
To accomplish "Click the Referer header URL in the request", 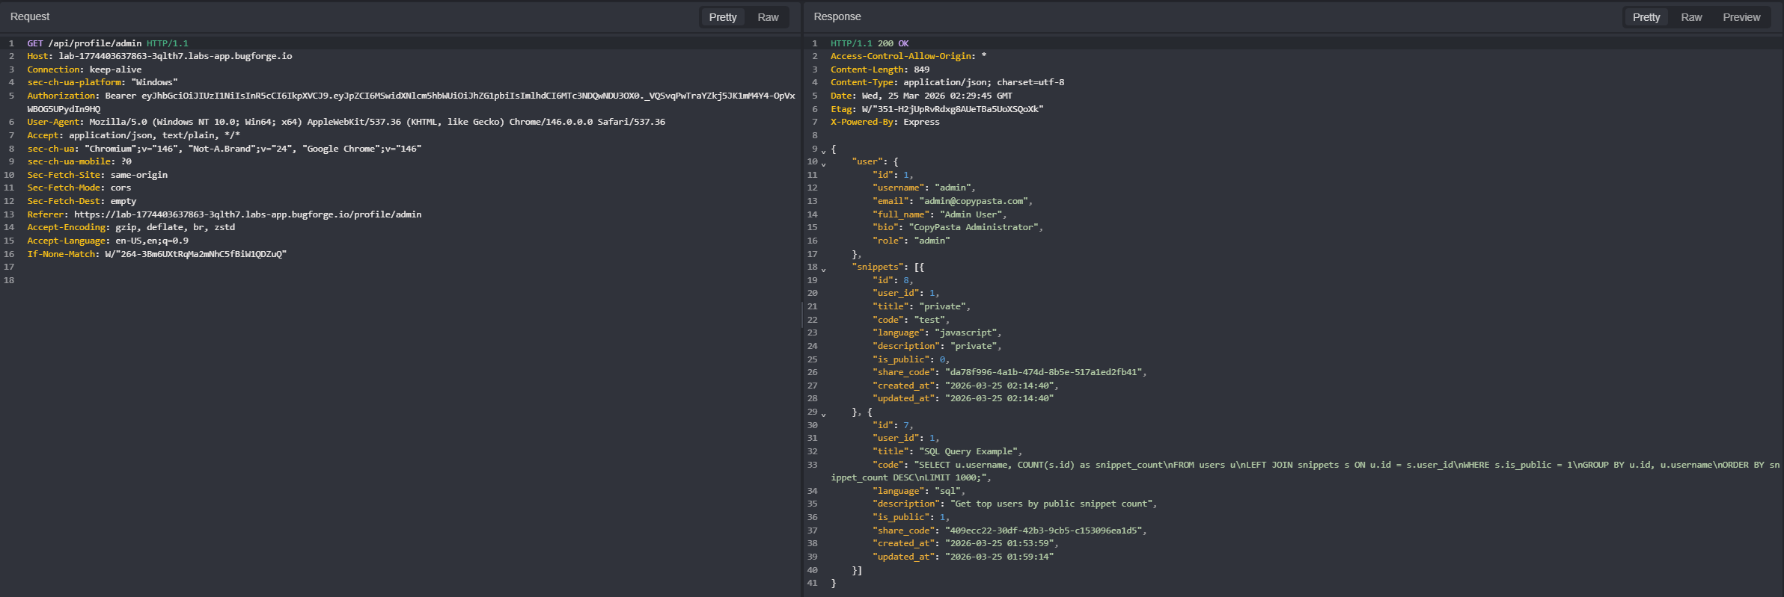I will (x=248, y=214).
